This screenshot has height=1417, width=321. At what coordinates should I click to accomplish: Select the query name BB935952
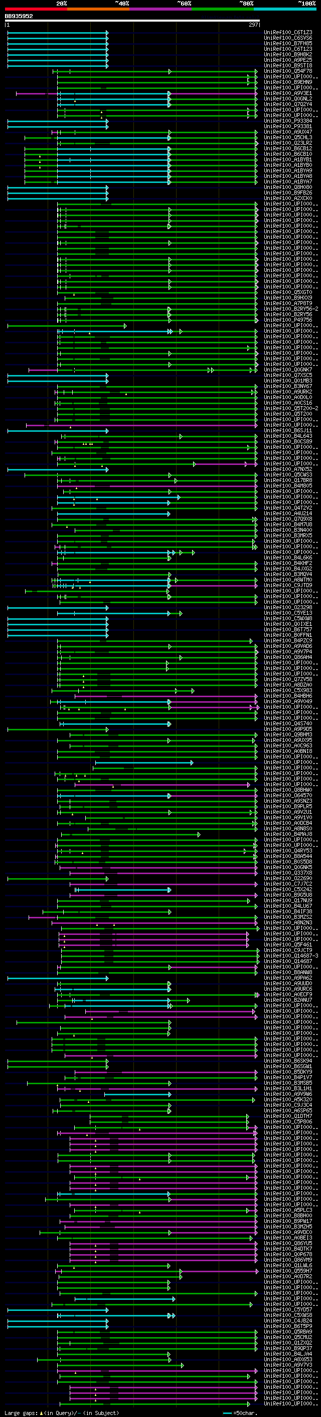pyautogui.click(x=19, y=17)
